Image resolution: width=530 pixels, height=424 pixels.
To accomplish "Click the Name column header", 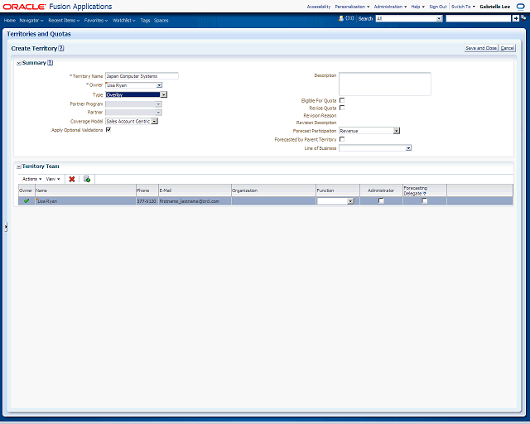I will (85, 190).
